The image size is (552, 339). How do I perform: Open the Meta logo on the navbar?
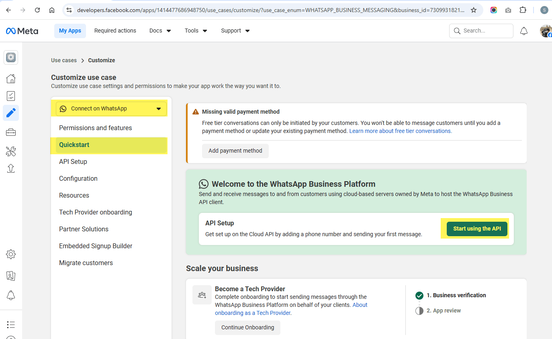[22, 31]
